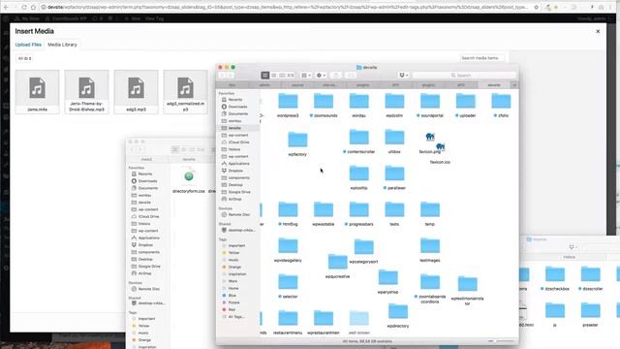Select the admin tab in Finder tab bar
Screen dimensions: 620x349
[264, 85]
